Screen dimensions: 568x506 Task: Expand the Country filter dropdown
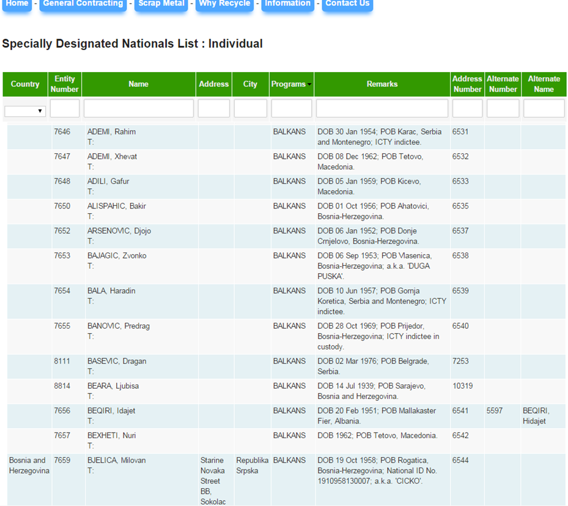25,111
